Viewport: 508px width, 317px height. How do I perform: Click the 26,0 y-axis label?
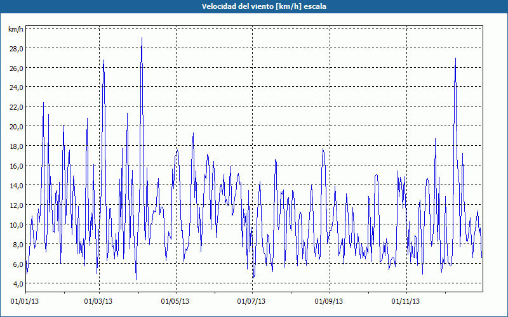[x=17, y=68]
